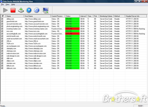This screenshot has height=107, width=148.
Task: Select the accountpayee.com name cell
Action: tap(13, 46)
